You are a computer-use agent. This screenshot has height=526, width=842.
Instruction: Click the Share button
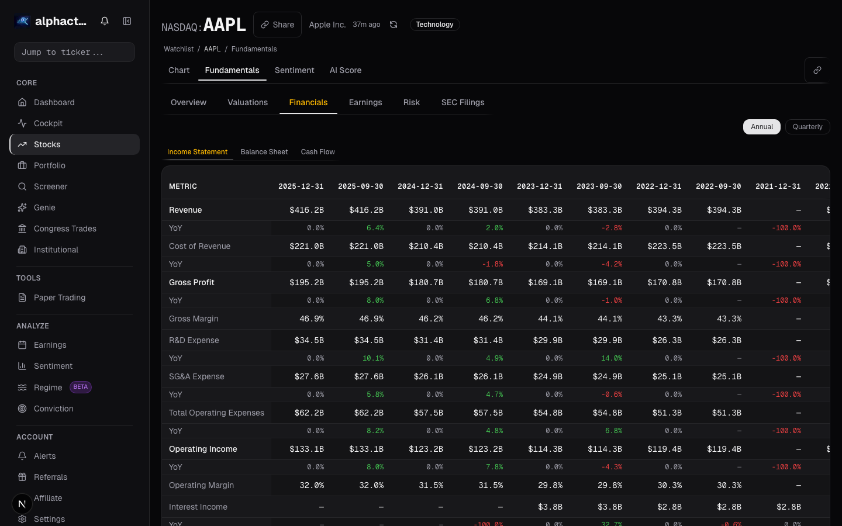[277, 24]
